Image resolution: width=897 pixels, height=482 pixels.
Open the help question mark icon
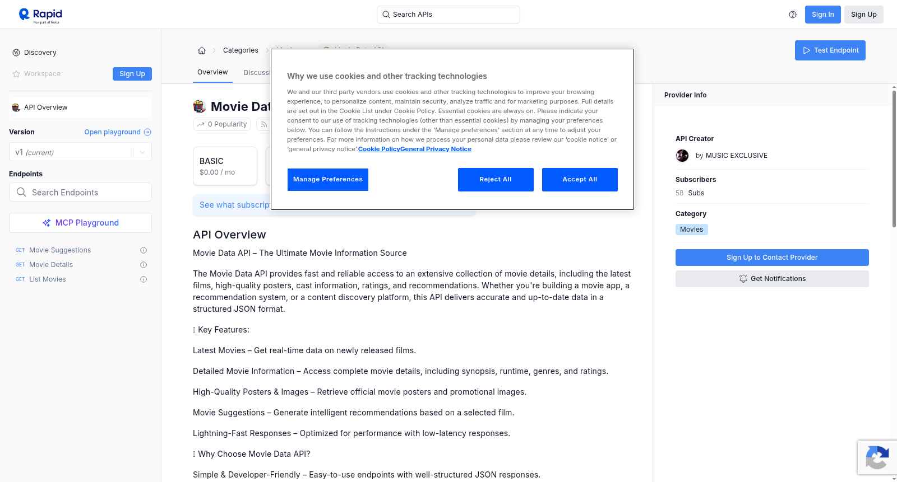[x=793, y=15]
